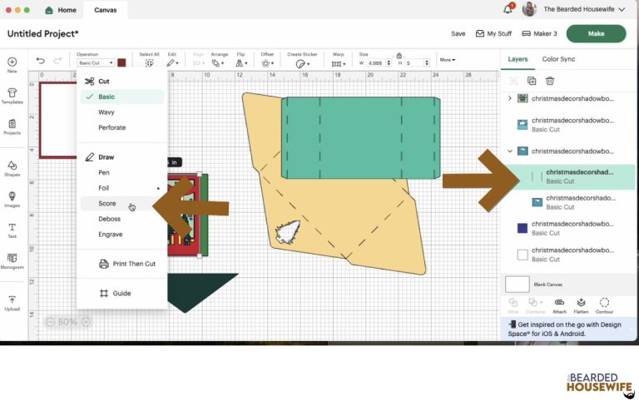Click the Save button
The width and height of the screenshot is (639, 406).
pyautogui.click(x=458, y=33)
